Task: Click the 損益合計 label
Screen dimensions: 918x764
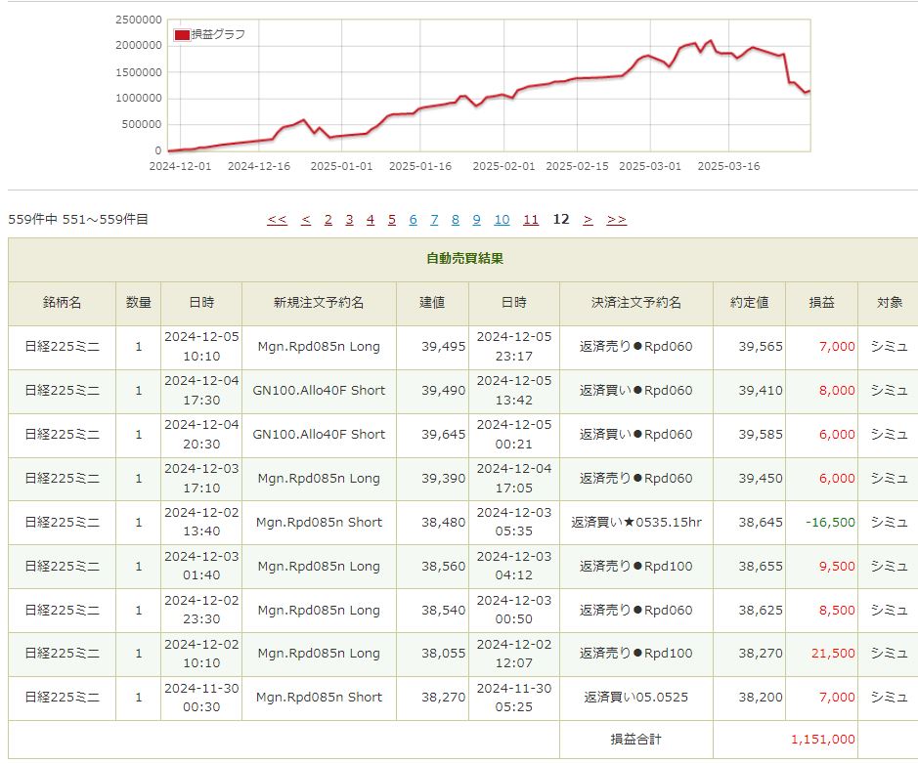Action: pyautogui.click(x=635, y=740)
